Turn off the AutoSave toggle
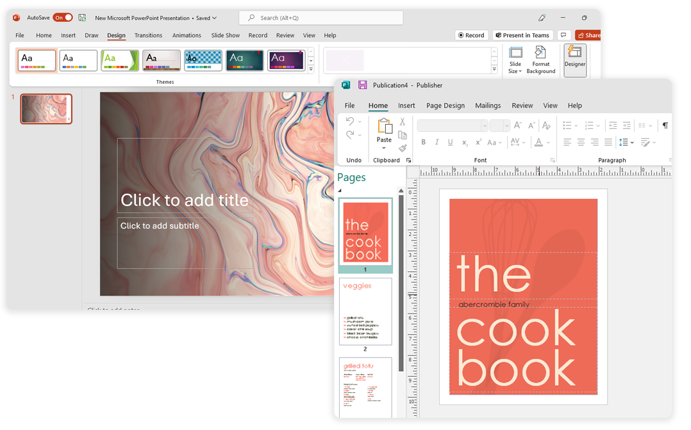 63,18
